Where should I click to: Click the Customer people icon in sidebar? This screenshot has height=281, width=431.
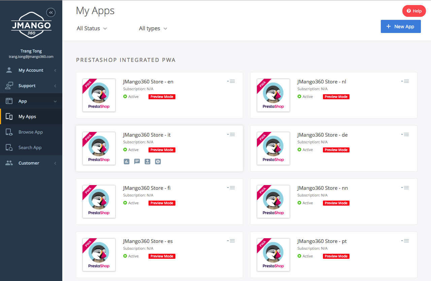9,163
